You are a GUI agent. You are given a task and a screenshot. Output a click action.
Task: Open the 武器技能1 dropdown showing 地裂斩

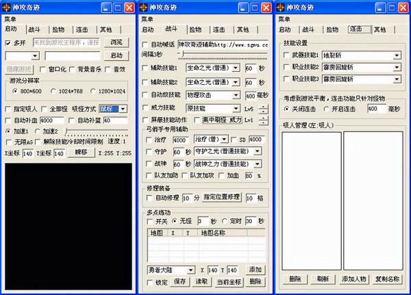[x=397, y=56]
